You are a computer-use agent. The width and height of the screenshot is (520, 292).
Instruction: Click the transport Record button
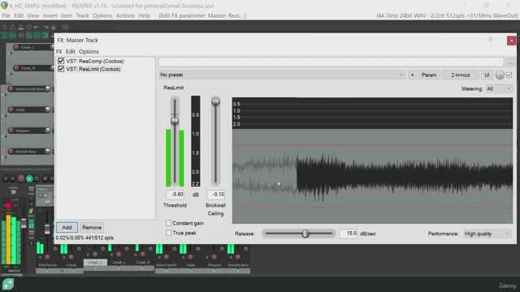pyautogui.click(x=21, y=178)
